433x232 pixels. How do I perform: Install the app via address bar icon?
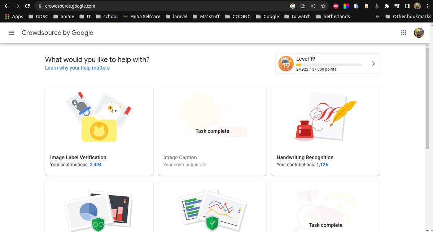[303, 6]
